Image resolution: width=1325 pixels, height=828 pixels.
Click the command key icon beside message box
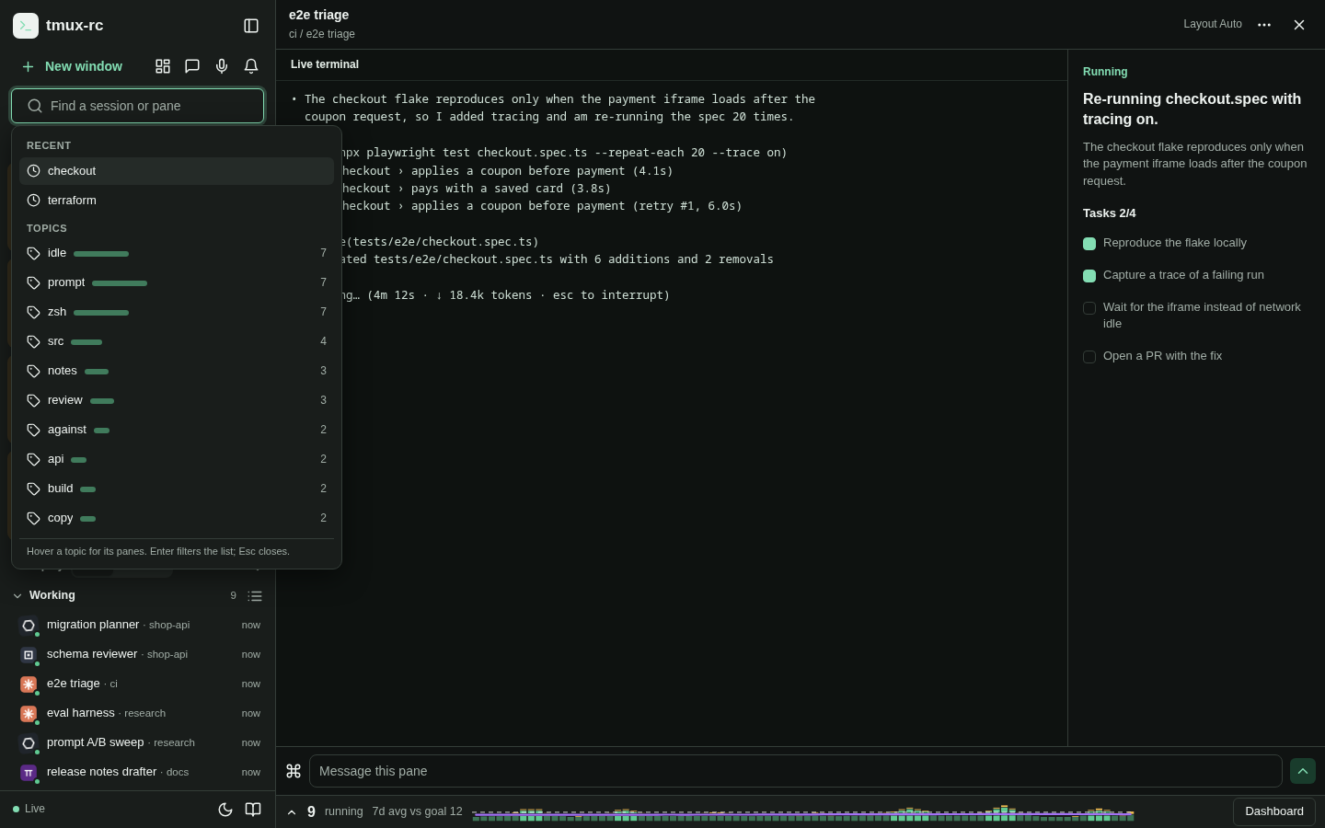294,771
